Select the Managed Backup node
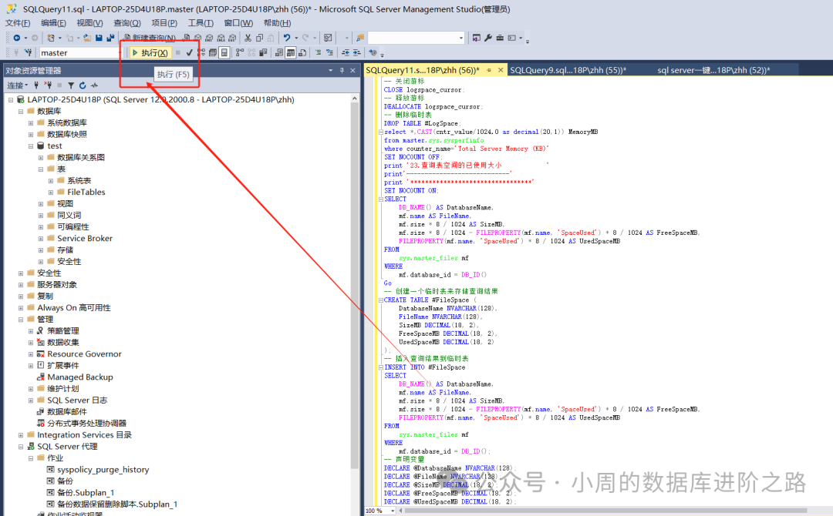Screen dimensions: 833x516 [x=79, y=377]
